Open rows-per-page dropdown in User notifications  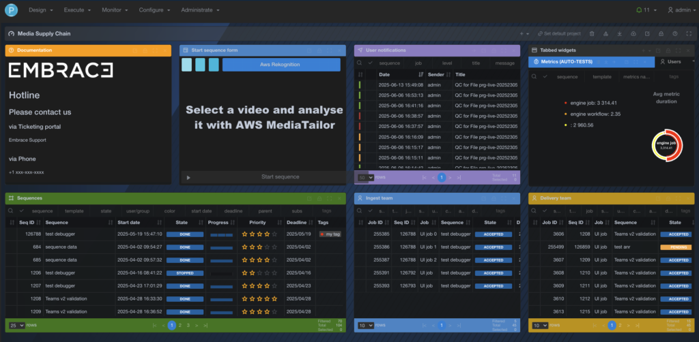pyautogui.click(x=366, y=177)
